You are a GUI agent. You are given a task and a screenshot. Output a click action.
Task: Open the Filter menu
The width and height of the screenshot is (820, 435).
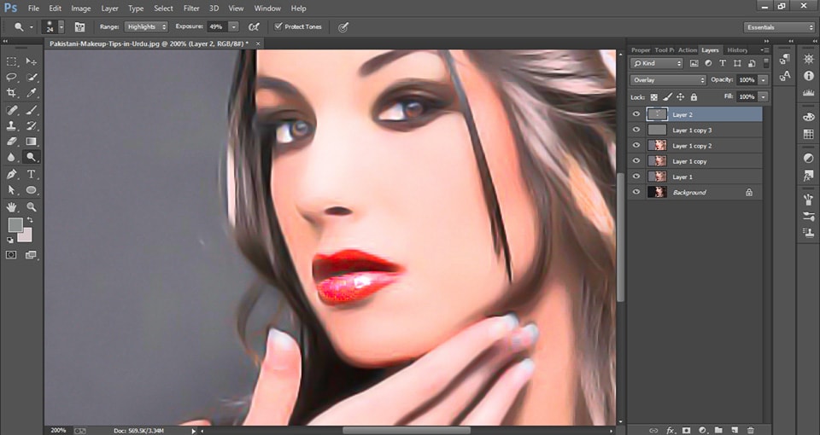pyautogui.click(x=191, y=8)
